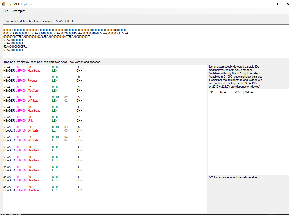Click the raw hex line ending in 4000000

pyautogui.click(x=64, y=30)
